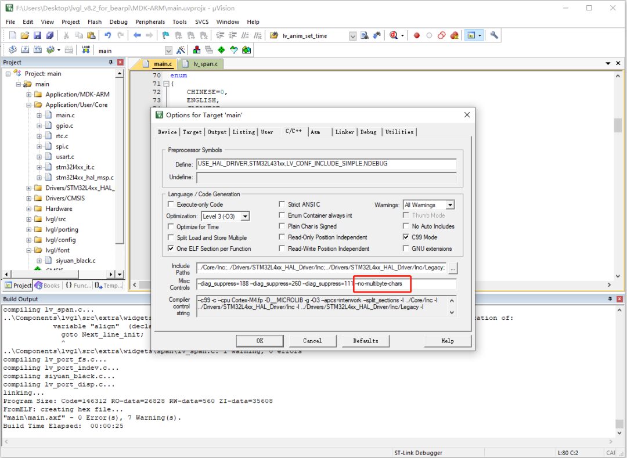Image resolution: width=627 pixels, height=458 pixels.
Task: Open Options for Target magic wand icon
Action: [181, 51]
